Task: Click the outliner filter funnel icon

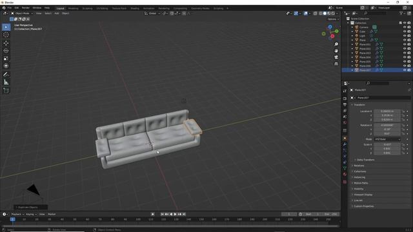Action: coord(401,13)
